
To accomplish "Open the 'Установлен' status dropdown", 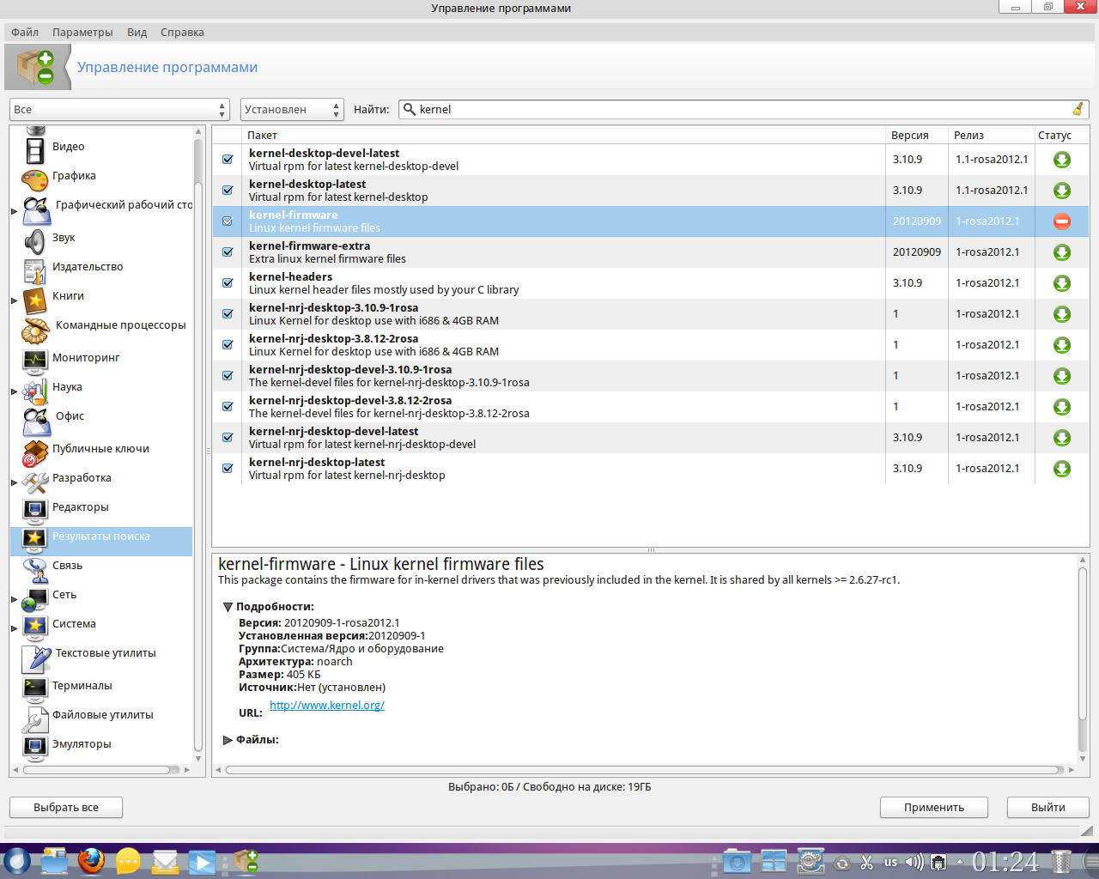I will [x=291, y=110].
